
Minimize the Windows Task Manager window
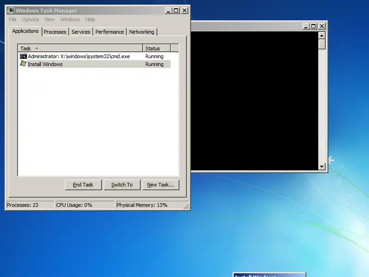(x=168, y=11)
